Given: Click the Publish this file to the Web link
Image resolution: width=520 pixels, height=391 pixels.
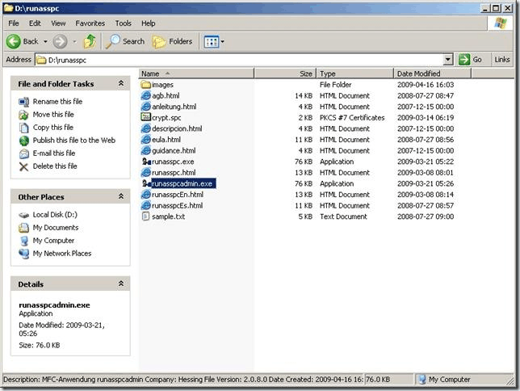Looking at the screenshot, I should (x=74, y=141).
